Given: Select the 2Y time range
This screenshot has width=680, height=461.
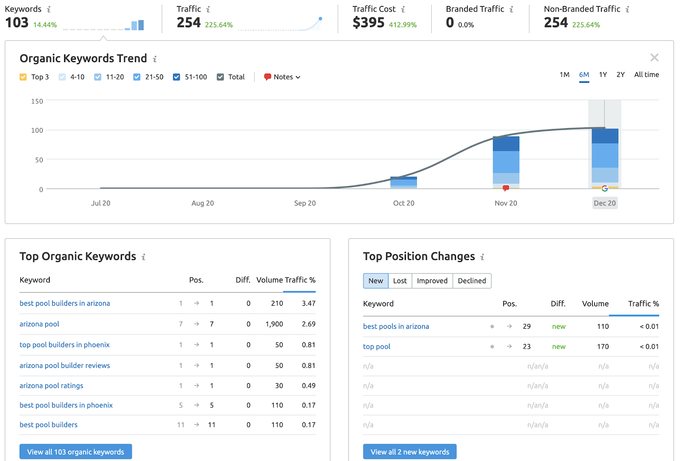Looking at the screenshot, I should click(x=620, y=75).
